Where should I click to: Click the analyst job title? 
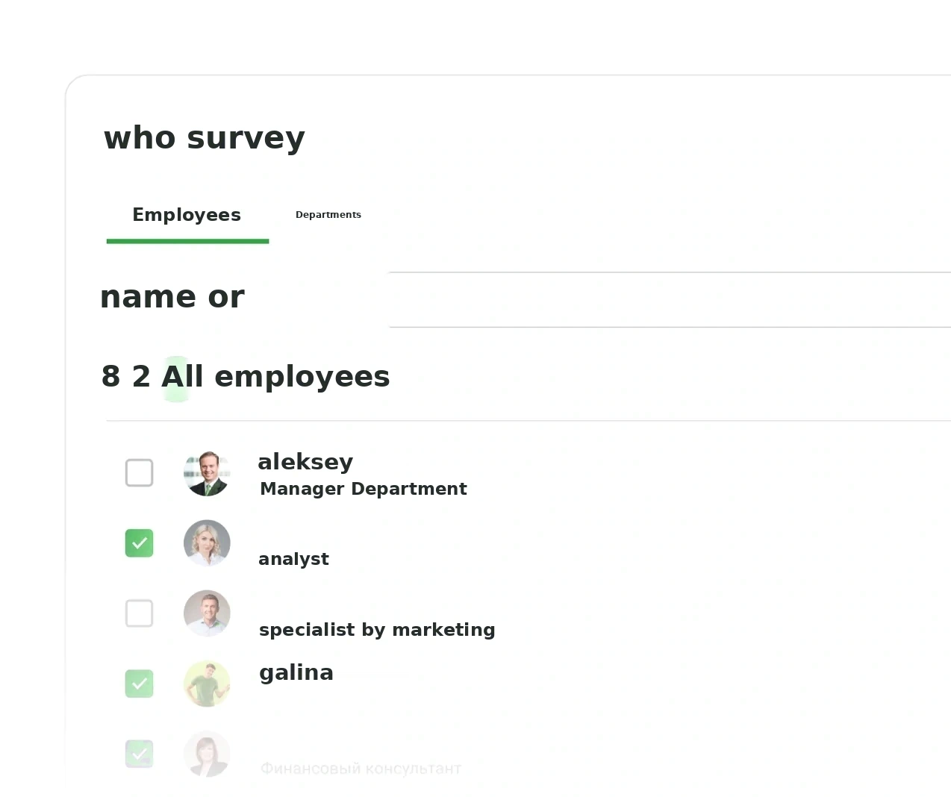pos(293,560)
